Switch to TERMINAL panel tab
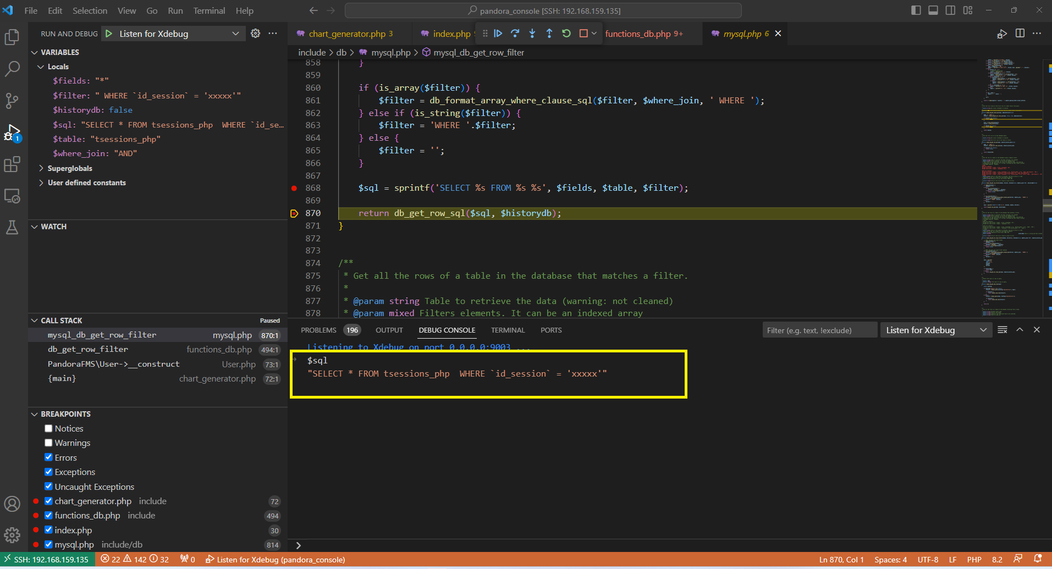The image size is (1052, 569). click(508, 330)
